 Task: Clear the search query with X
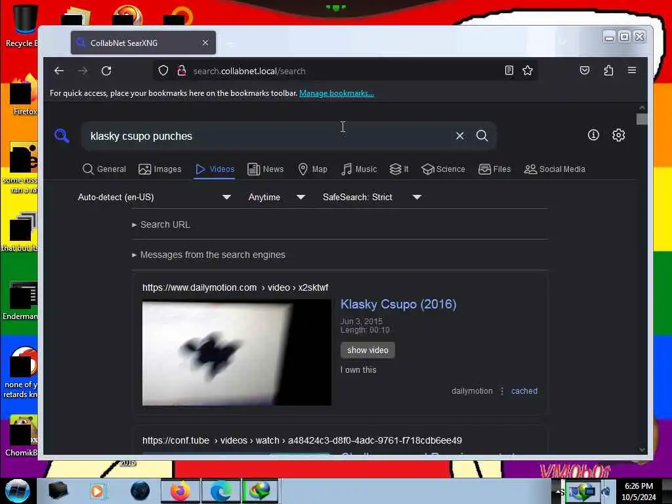(460, 136)
